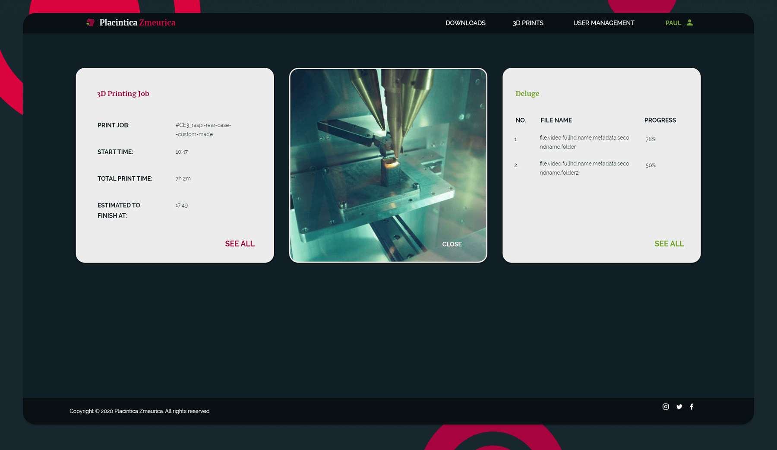Open User Management in the navigation
The image size is (777, 450).
coord(603,23)
